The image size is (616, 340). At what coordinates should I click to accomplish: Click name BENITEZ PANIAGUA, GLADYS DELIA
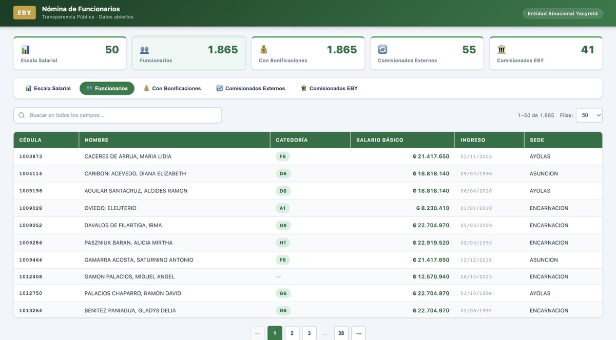(130, 311)
